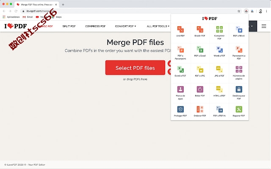Screen dimensions: 271x169
Task: Open the Marca de agua tool
Action: [180, 93]
